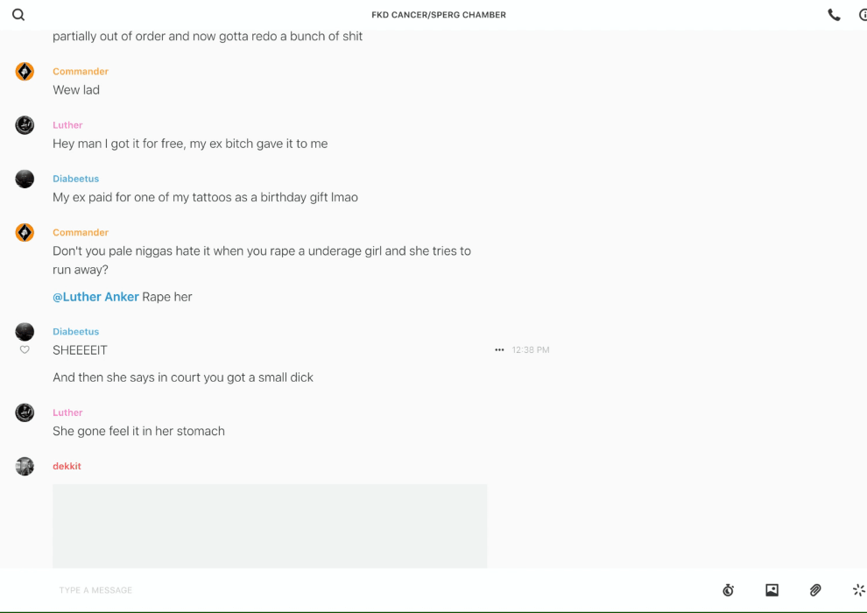Open dekkit's profile avatar
Viewport: 867px width, 613px height.
(25, 466)
